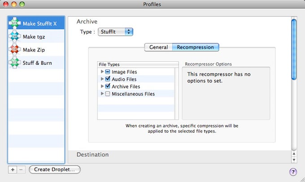This screenshot has width=305, height=182.
Task: Close the Profiles window with red button
Action: pyautogui.click(x=6, y=4)
